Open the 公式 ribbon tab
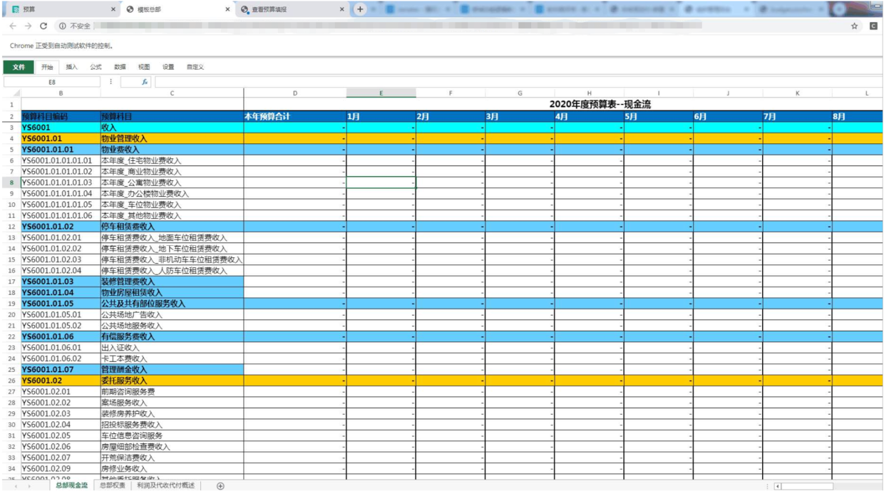 point(96,67)
